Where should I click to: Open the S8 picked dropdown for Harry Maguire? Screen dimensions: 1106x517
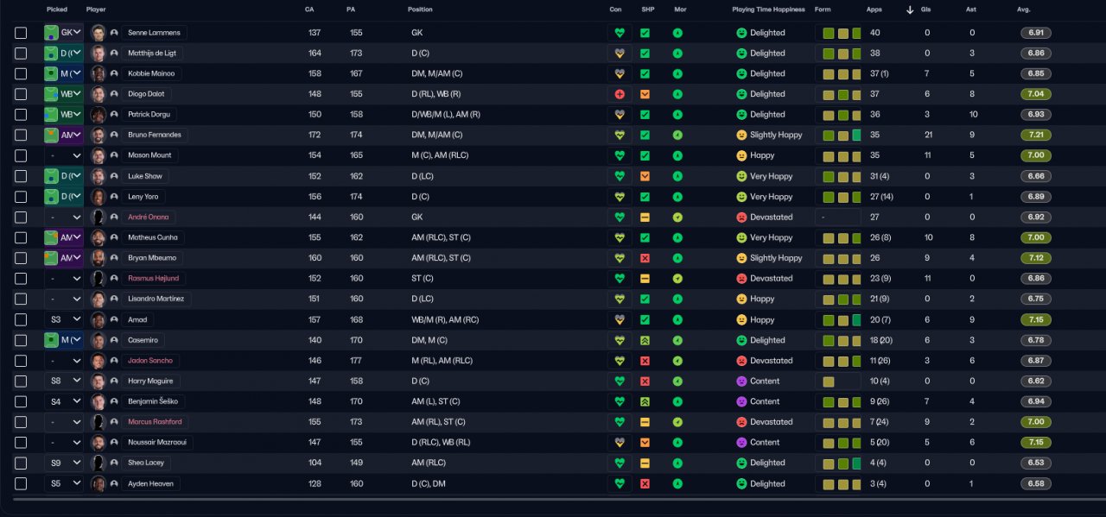64,381
